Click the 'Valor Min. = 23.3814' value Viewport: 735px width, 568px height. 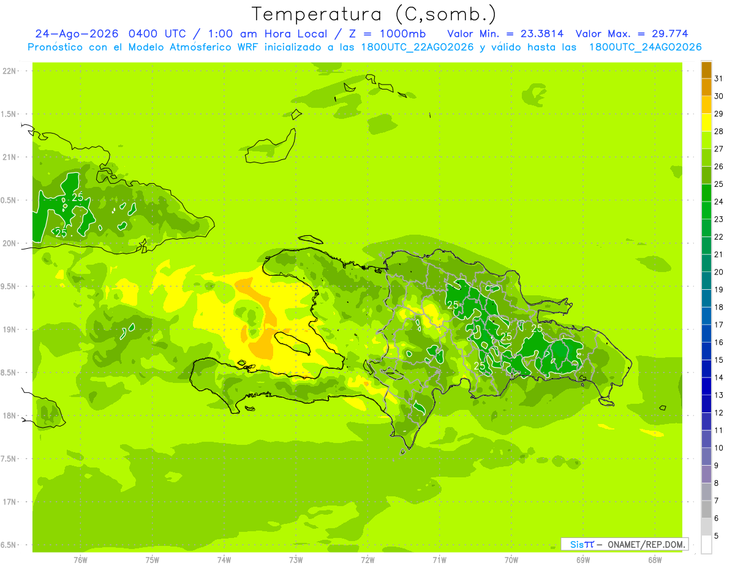point(506,34)
